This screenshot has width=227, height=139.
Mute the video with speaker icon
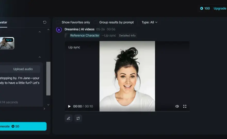tap(177, 106)
